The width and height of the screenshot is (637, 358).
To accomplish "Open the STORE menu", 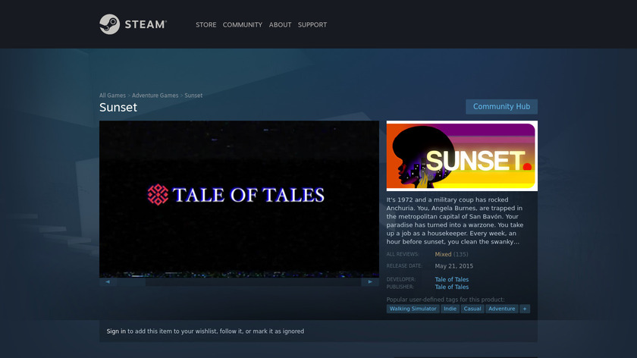I will (206, 25).
